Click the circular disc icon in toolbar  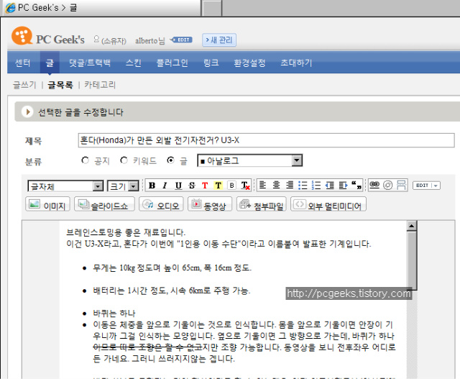point(388,186)
